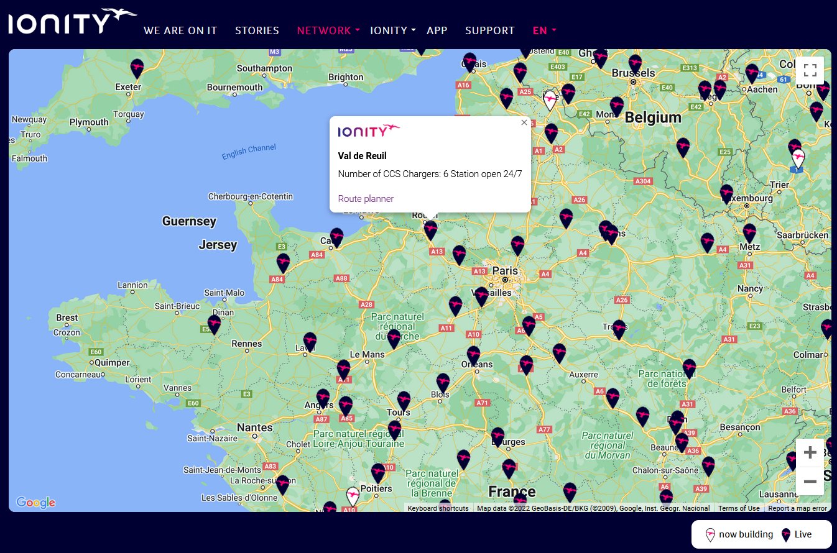The width and height of the screenshot is (837, 553).
Task: Select the charger pin near La Roche-sur-Yon
Action: (282, 484)
